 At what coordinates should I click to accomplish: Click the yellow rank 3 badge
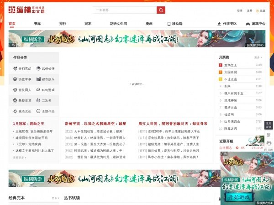click(x=221, y=79)
